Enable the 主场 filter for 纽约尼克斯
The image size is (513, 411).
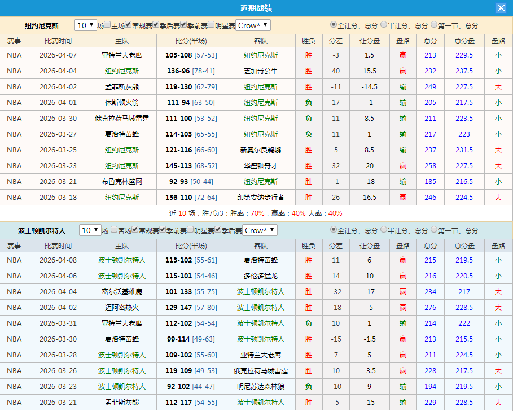106,25
